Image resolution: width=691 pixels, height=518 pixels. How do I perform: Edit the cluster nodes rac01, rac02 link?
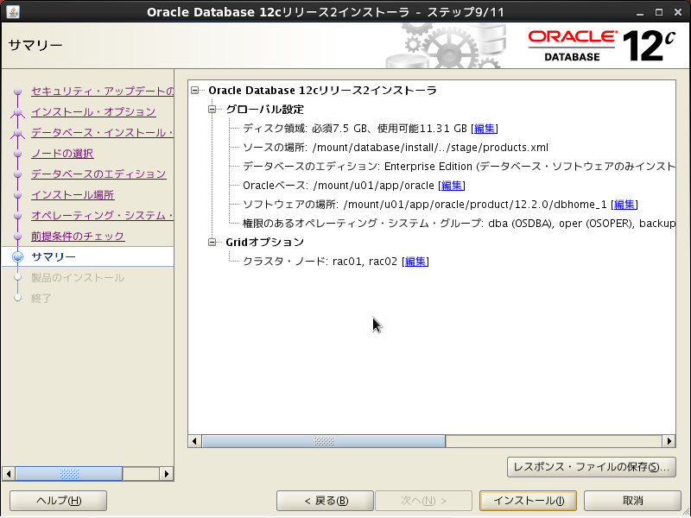(415, 262)
